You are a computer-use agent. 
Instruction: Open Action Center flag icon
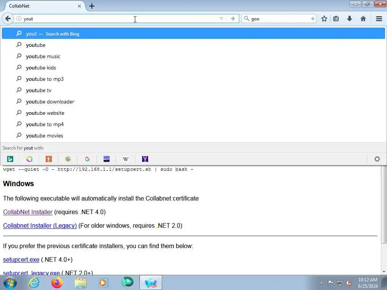click(330, 283)
